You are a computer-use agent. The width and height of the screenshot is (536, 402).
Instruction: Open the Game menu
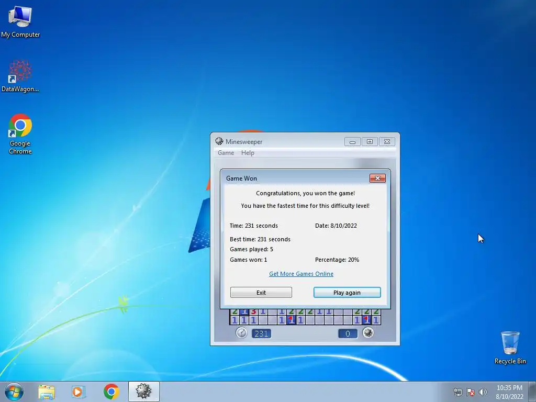click(226, 153)
